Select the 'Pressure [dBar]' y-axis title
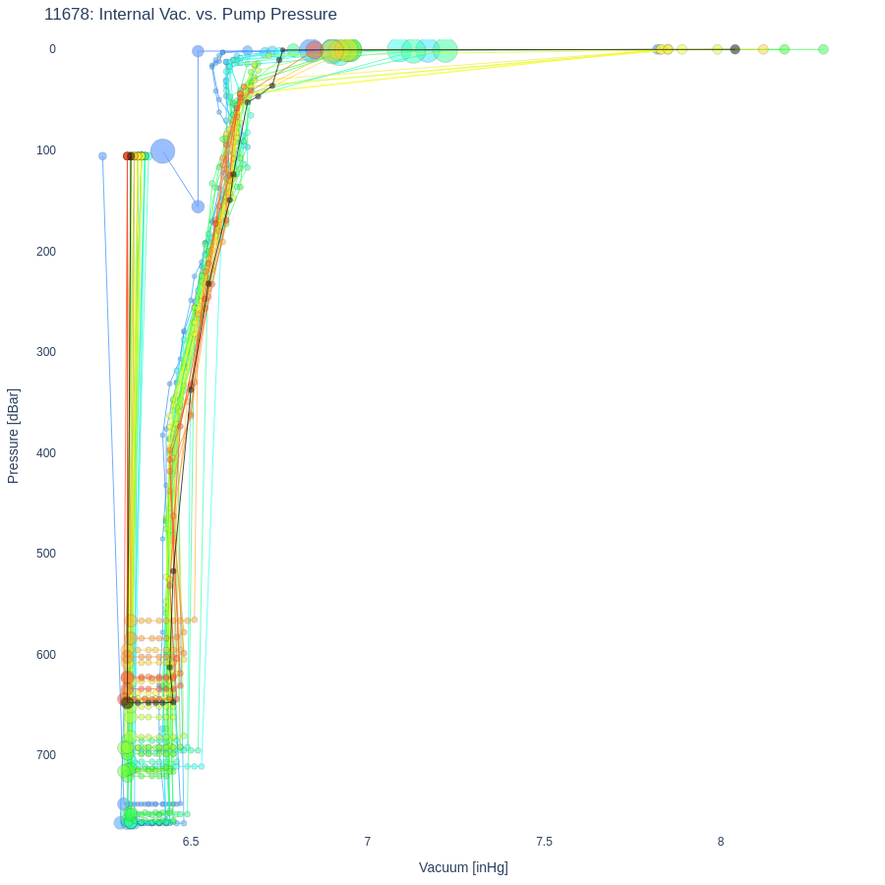The width and height of the screenshot is (885, 885). coord(14,436)
